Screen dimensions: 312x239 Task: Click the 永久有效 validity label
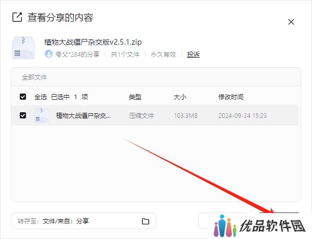click(x=163, y=54)
